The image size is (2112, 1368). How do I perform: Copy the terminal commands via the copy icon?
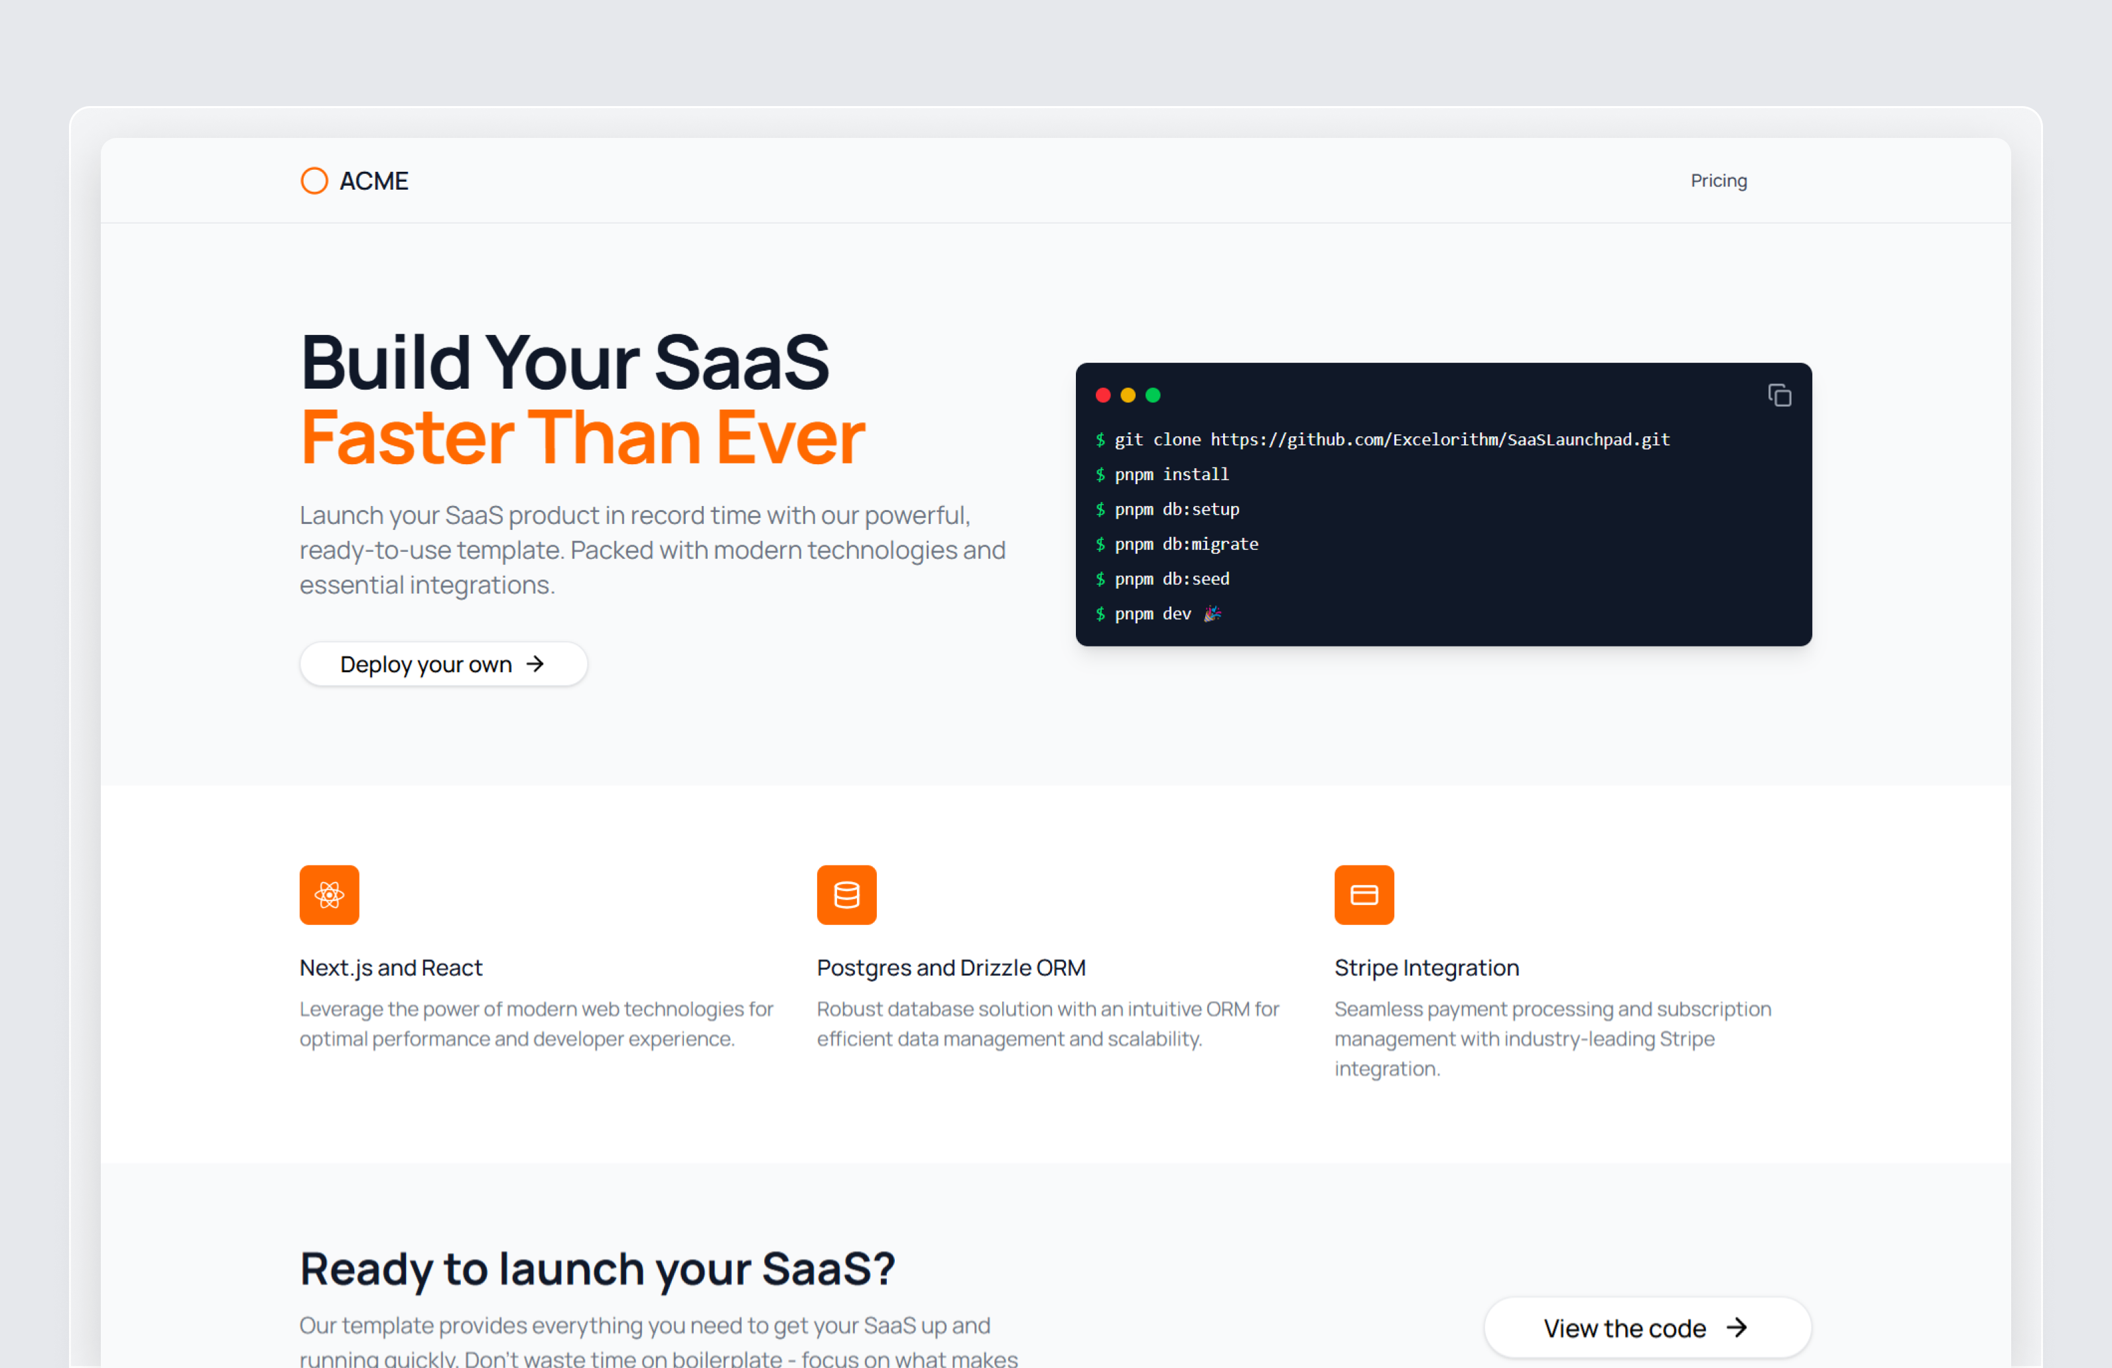1779,395
